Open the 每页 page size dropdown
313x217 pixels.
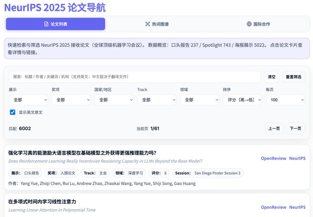[x=285, y=100]
